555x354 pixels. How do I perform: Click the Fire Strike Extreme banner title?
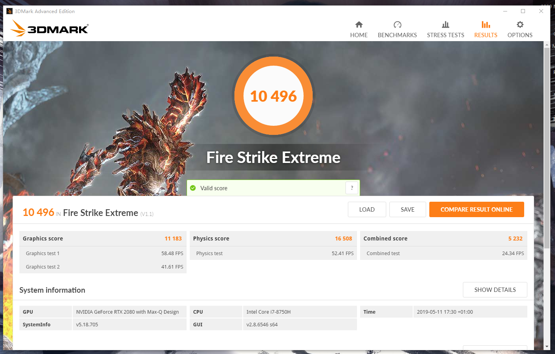tap(273, 157)
